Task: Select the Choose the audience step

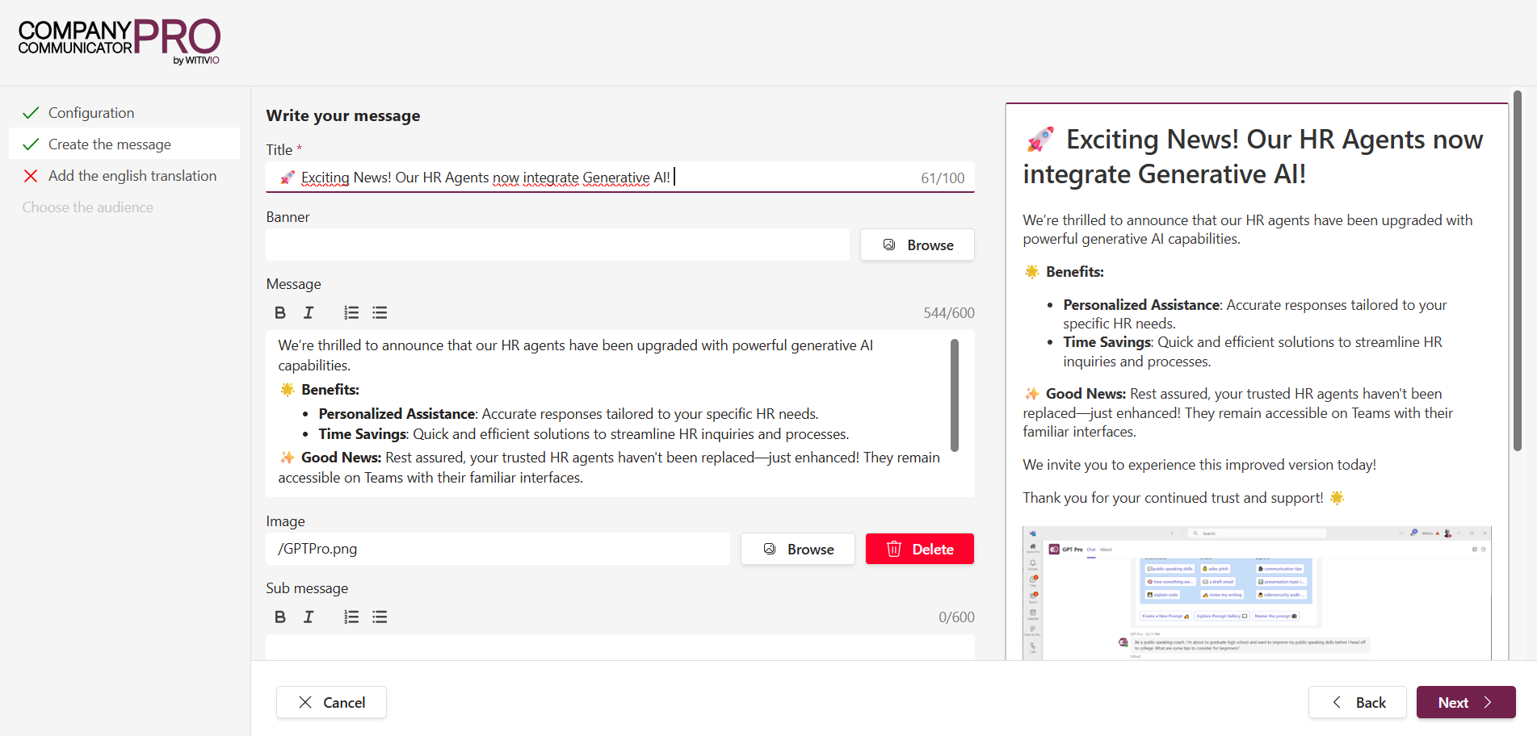Action: pyautogui.click(x=87, y=207)
